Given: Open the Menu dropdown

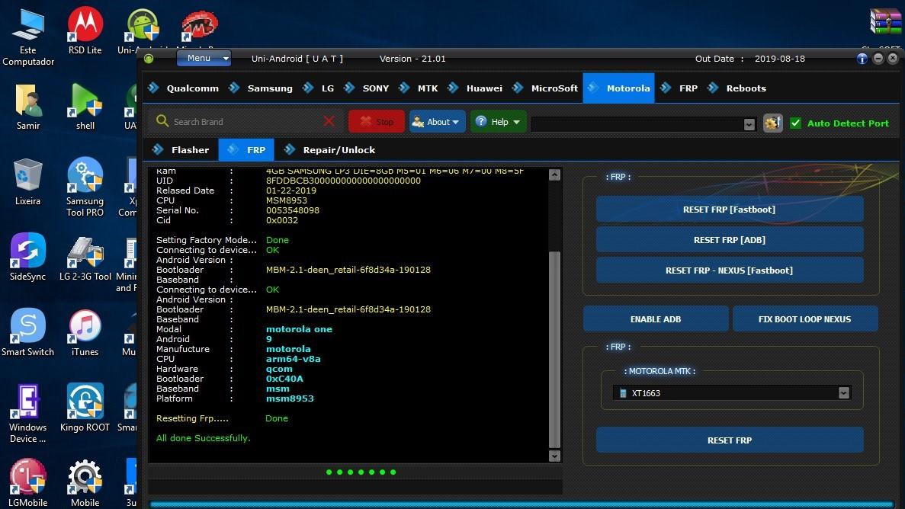Looking at the screenshot, I should (x=203, y=58).
